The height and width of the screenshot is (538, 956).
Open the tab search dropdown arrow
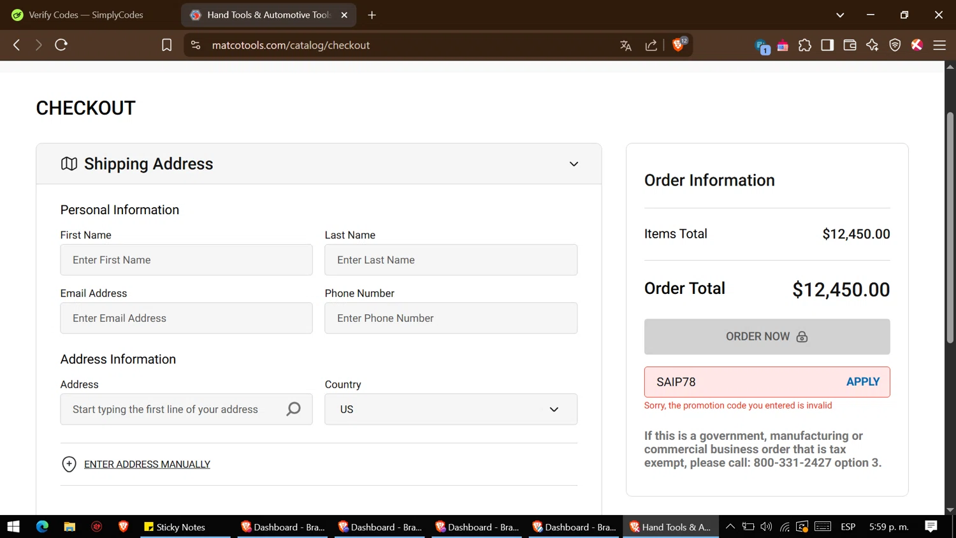(x=840, y=15)
